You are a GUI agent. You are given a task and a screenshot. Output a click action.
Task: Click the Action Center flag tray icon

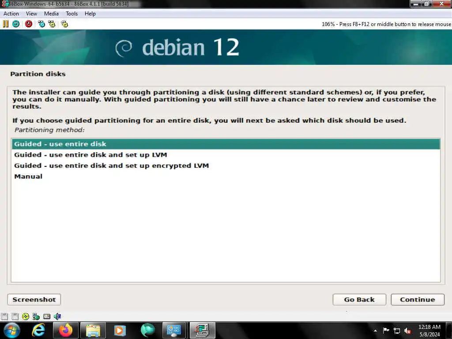[386, 330]
